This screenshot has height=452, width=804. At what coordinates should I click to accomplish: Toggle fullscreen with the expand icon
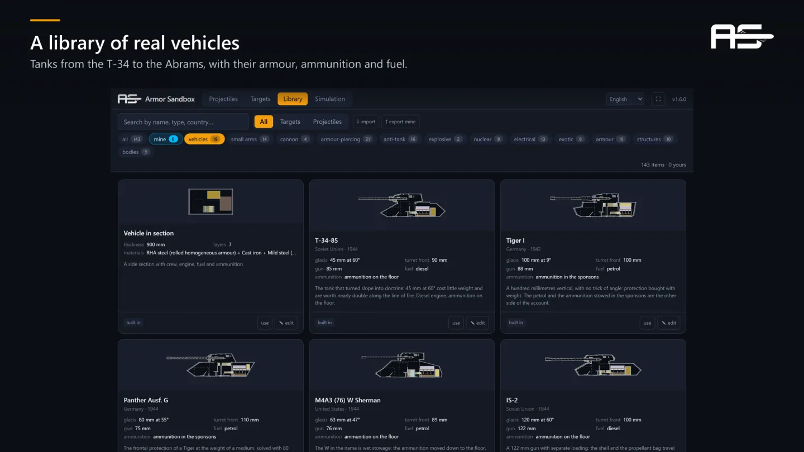coord(658,99)
